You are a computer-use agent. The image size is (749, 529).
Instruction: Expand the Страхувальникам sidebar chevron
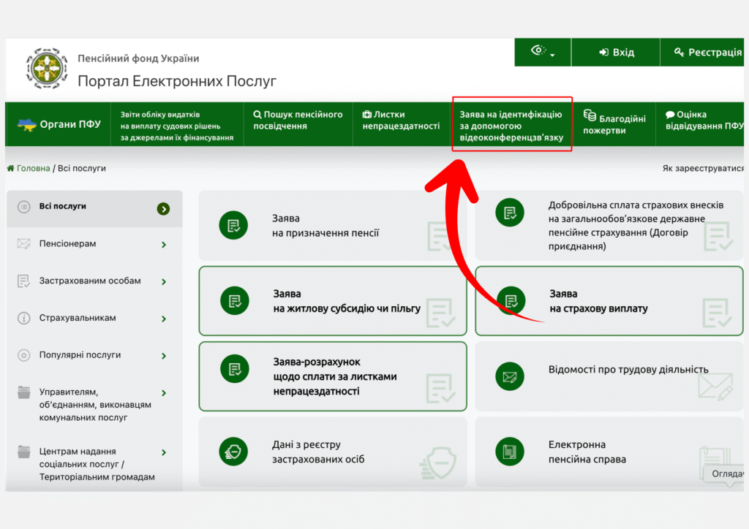(164, 319)
